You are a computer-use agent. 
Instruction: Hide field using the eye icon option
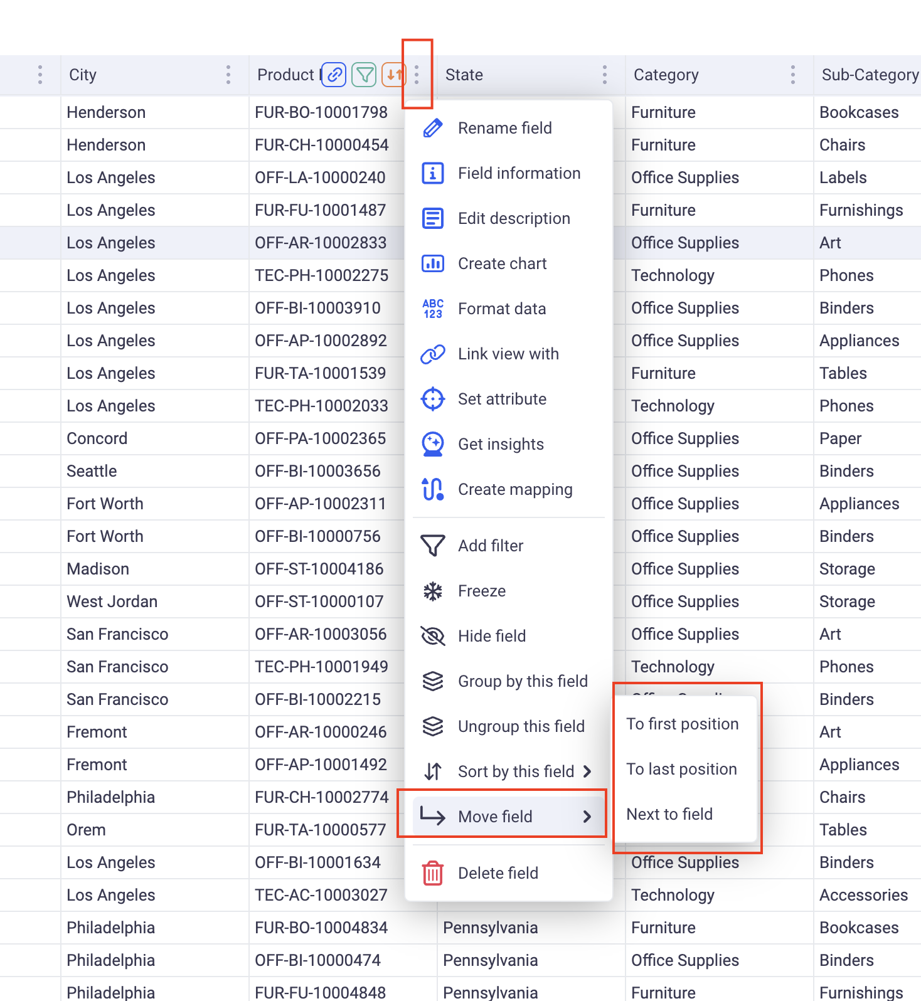click(x=491, y=636)
